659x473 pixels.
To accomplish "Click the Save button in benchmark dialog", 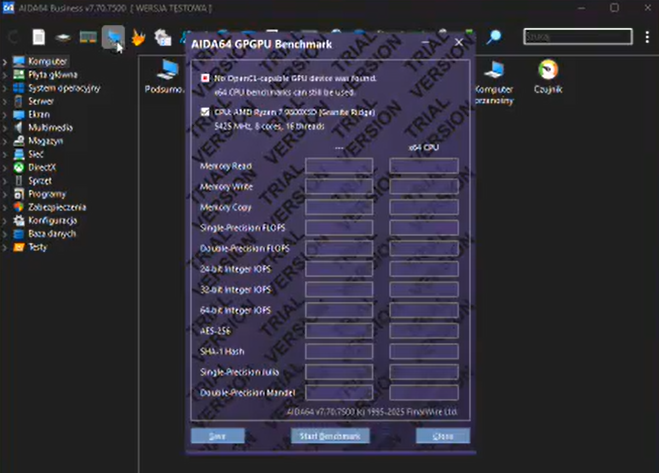I will pyautogui.click(x=218, y=436).
